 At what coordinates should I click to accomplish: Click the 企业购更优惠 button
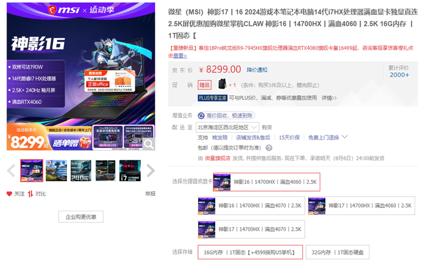click(x=81, y=217)
